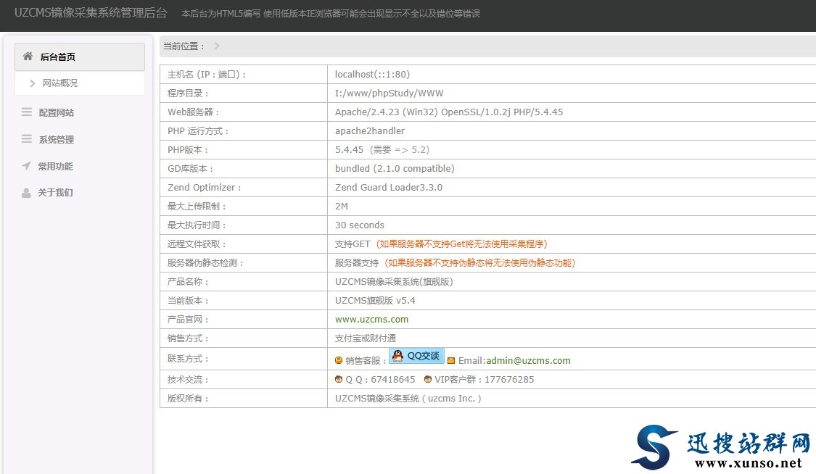Click the list icon next to 配置网站
This screenshot has width=816, height=474.
tap(27, 112)
